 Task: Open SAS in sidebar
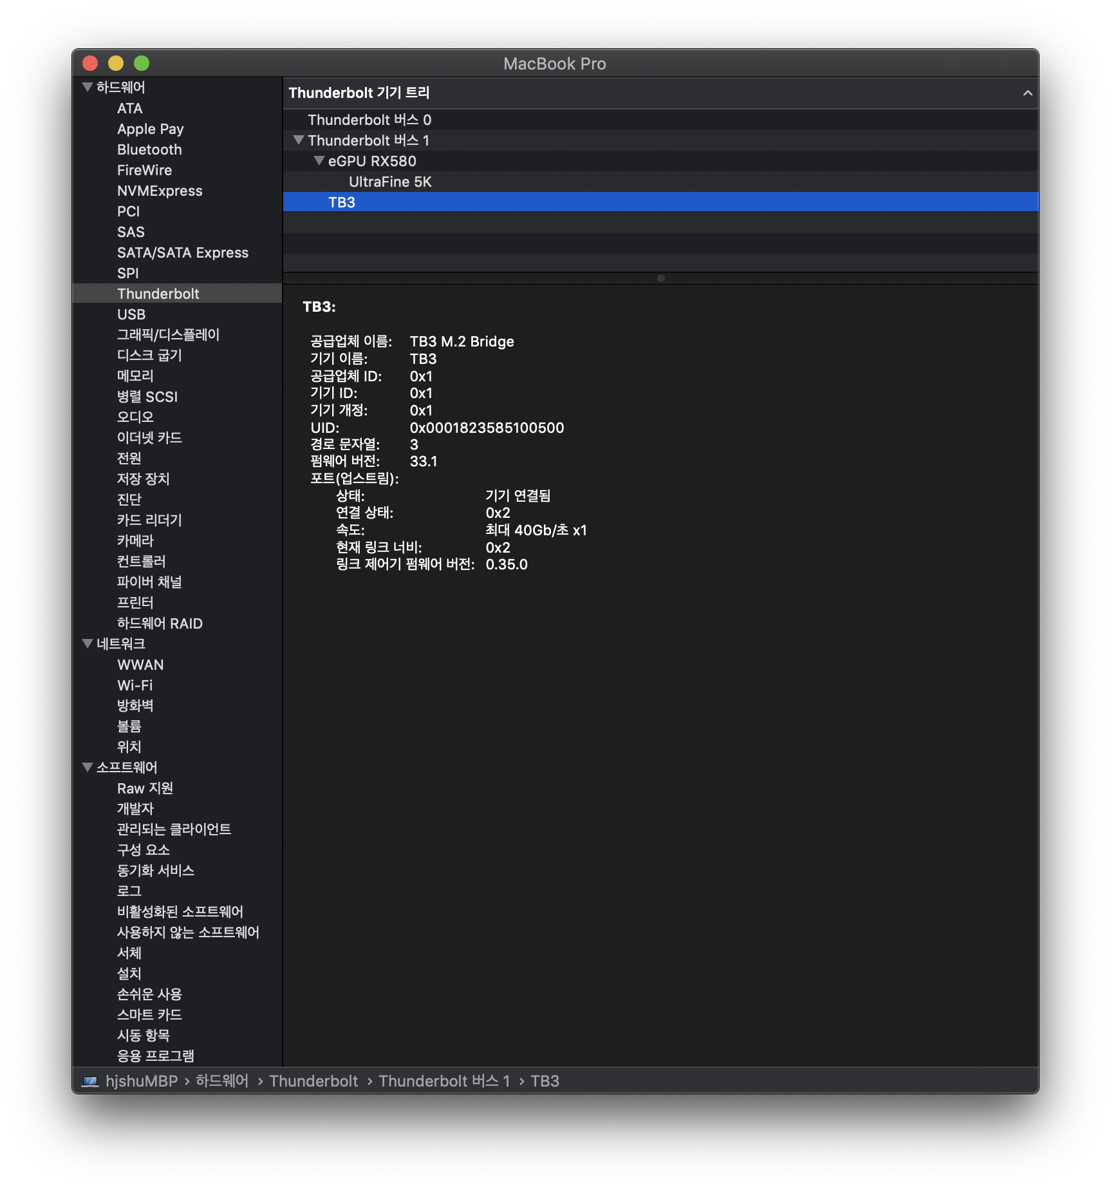[x=131, y=232]
